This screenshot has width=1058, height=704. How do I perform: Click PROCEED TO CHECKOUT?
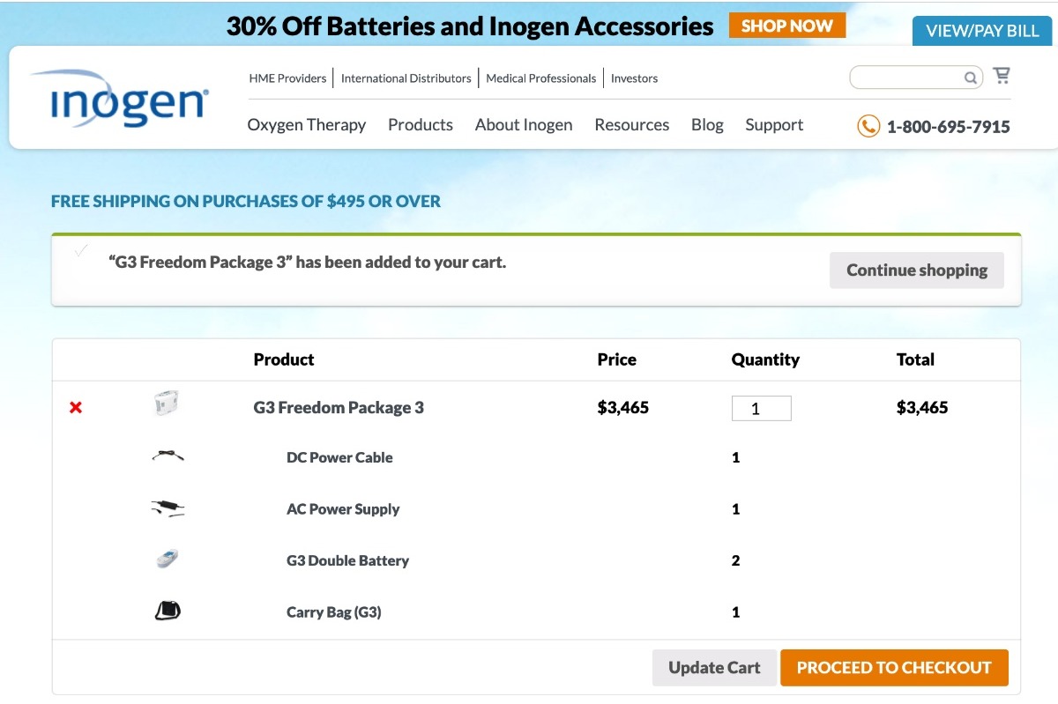pos(894,668)
